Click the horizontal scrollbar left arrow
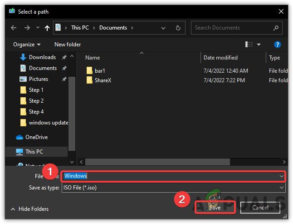This screenshot has width=293, height=224. (x=81, y=162)
